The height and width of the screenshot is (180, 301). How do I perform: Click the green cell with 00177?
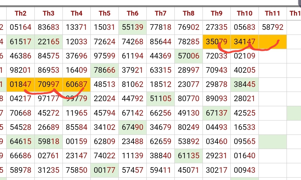tap(105, 170)
